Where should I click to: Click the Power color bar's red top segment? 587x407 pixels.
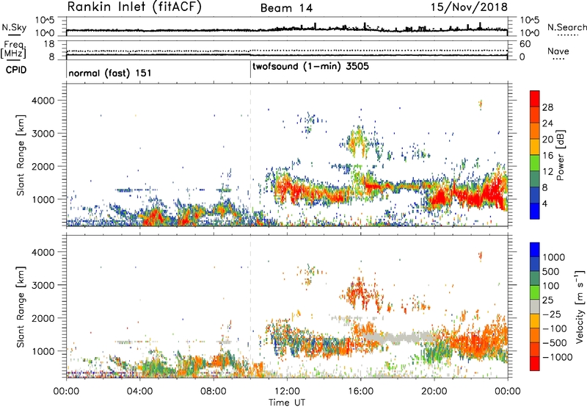pos(535,99)
